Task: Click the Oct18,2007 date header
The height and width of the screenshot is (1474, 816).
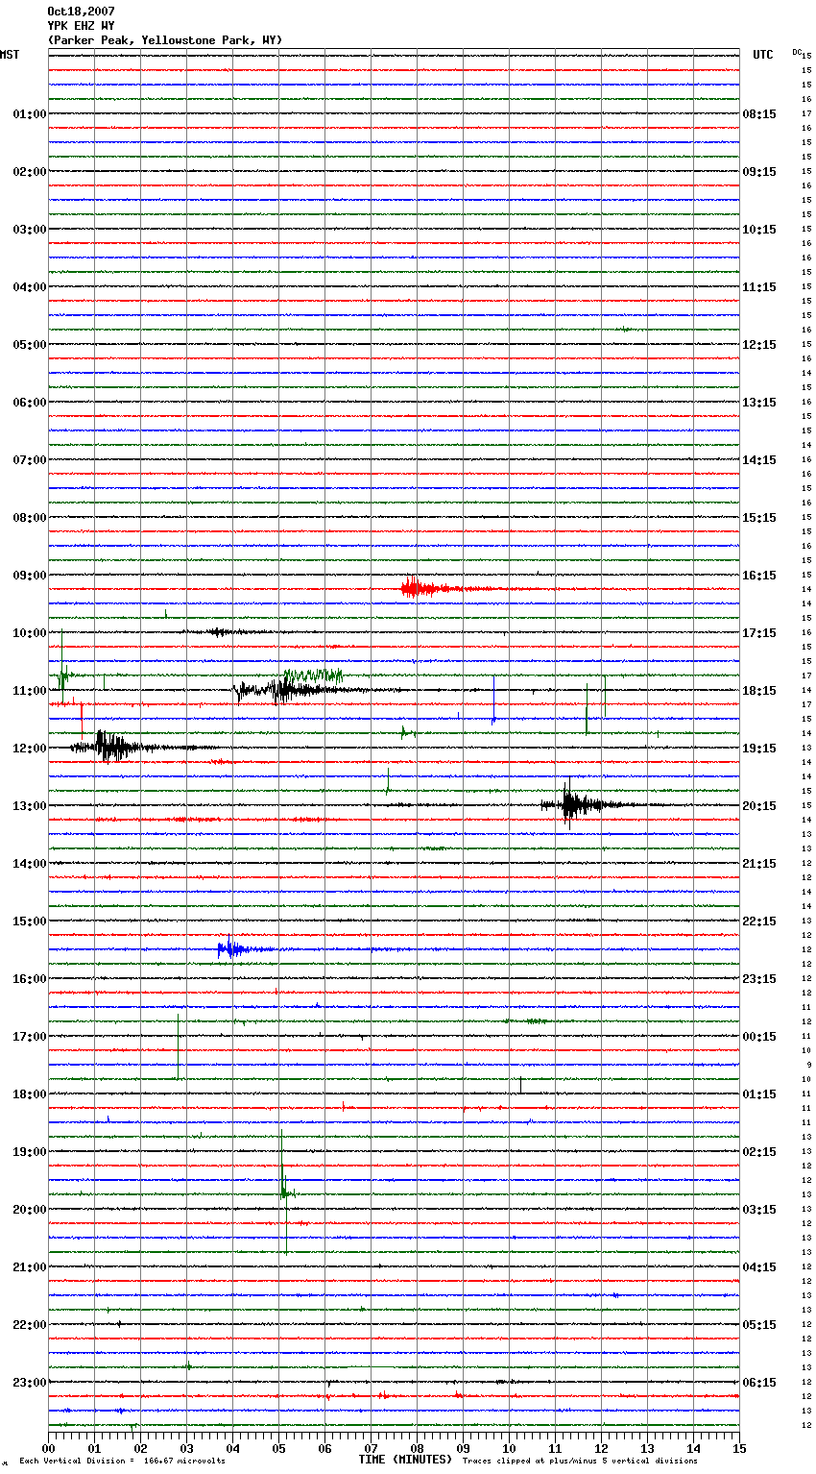Action: point(81,12)
